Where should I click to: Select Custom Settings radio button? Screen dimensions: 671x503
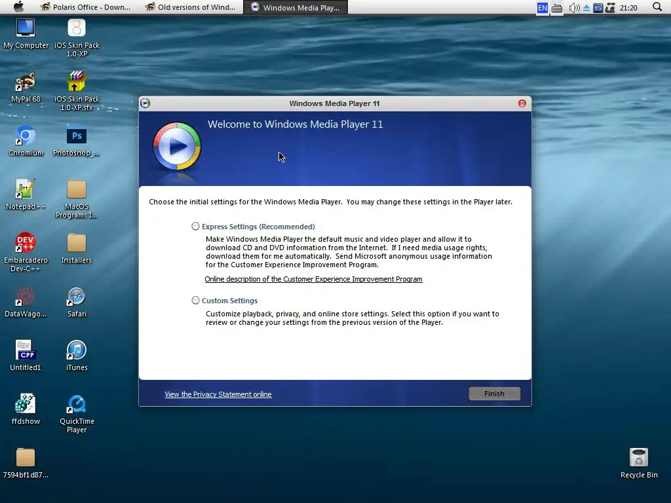click(195, 300)
